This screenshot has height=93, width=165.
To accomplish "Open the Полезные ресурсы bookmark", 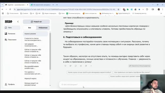I will (73, 13).
